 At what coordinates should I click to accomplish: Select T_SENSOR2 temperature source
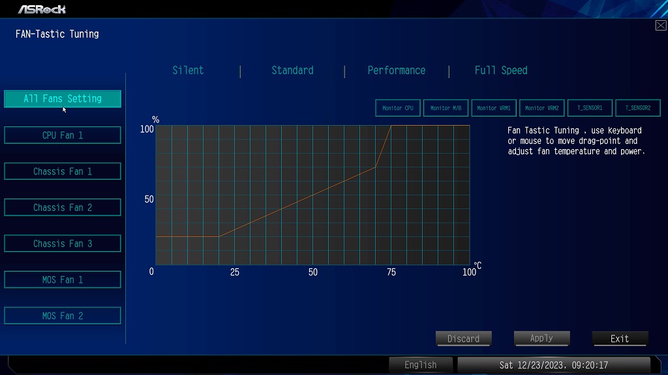638,108
